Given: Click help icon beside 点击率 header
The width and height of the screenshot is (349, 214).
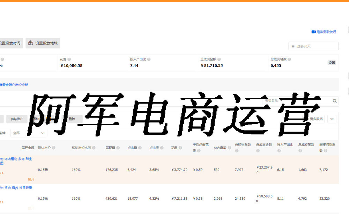Looking at the screenshot, I should coord(162,148).
